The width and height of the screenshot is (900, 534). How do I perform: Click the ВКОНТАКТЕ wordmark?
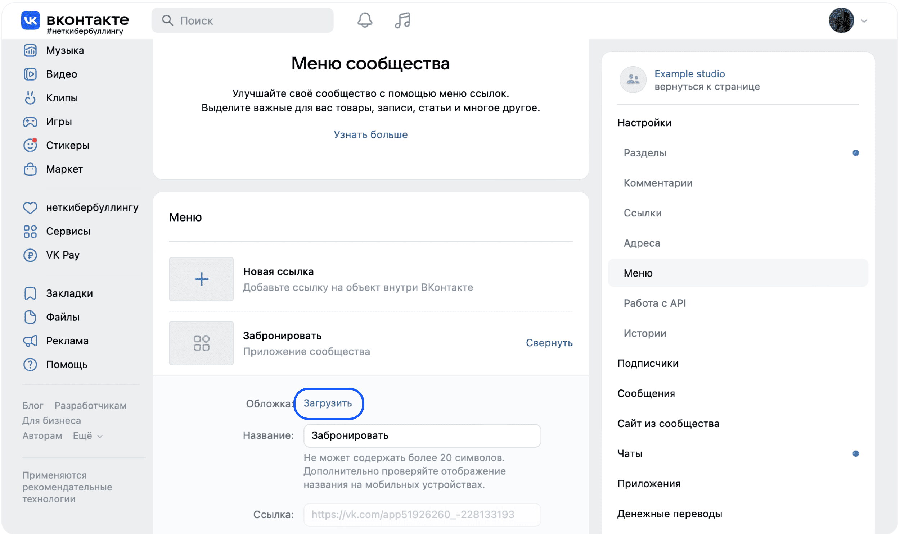click(x=88, y=19)
